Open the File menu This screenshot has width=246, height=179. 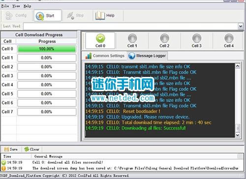pos(5,6)
